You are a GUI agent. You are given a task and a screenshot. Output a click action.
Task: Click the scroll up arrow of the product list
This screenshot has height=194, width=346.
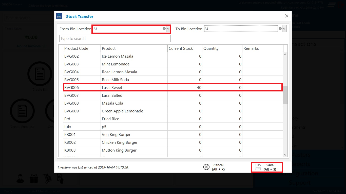coord(285,54)
